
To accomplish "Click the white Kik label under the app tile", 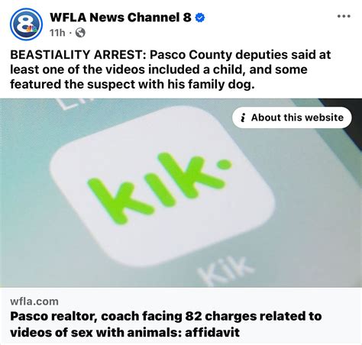I will (x=225, y=271).
